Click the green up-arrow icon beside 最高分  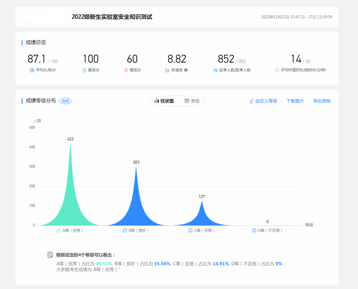coord(84,70)
